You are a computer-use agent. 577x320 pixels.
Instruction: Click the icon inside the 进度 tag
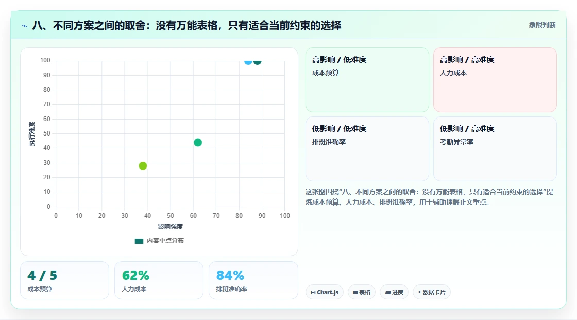pyautogui.click(x=388, y=292)
